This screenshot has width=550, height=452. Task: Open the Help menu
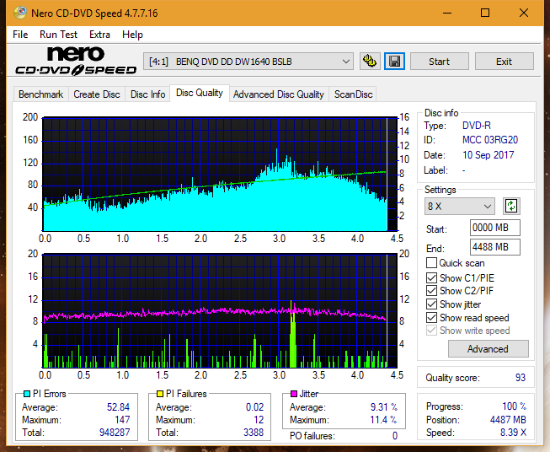click(x=132, y=35)
